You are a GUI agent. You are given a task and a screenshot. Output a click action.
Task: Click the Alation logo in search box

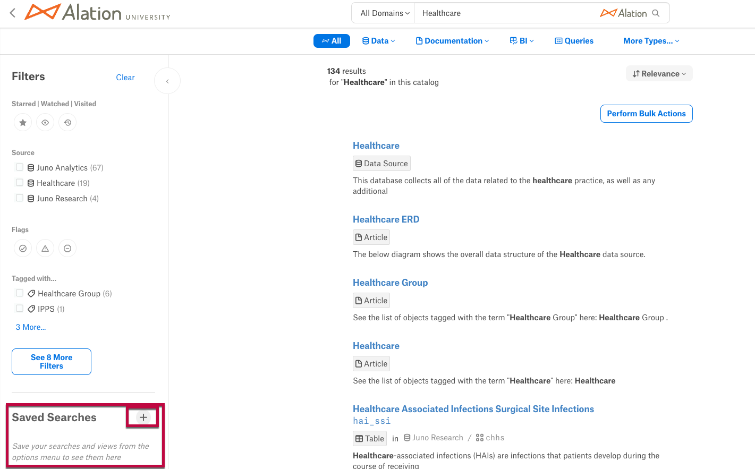click(x=624, y=13)
